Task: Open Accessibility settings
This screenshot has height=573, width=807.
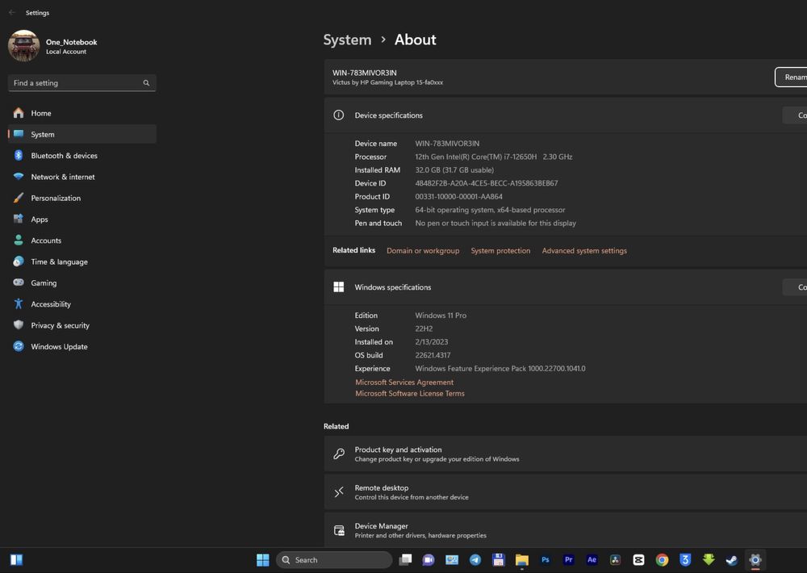Action: (82, 303)
